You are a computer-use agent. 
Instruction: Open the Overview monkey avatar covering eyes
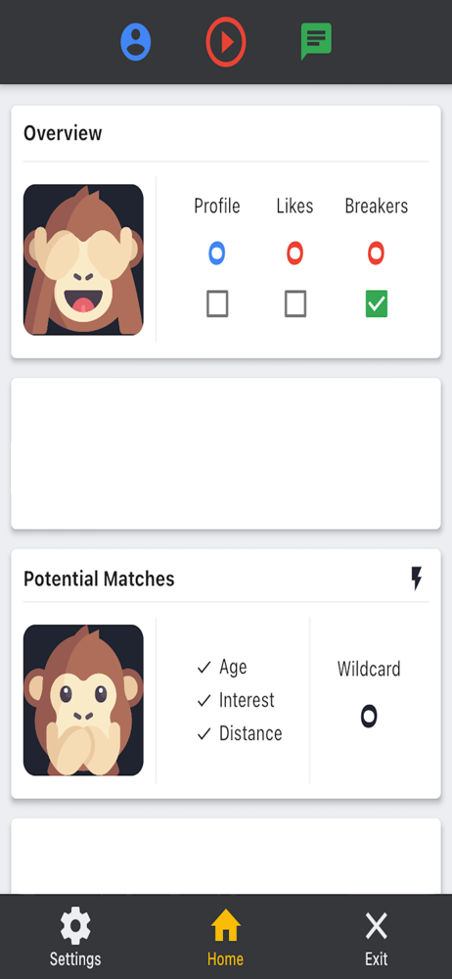click(x=83, y=259)
